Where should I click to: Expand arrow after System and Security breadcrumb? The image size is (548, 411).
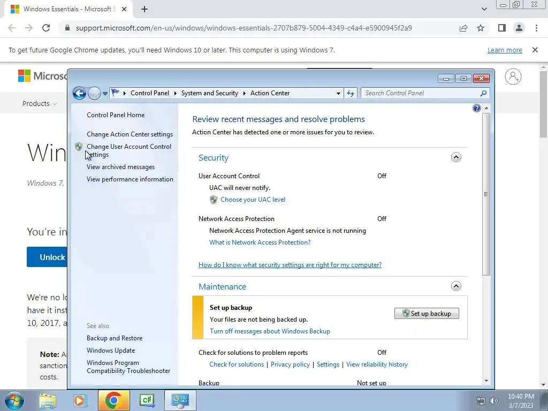pyautogui.click(x=244, y=93)
